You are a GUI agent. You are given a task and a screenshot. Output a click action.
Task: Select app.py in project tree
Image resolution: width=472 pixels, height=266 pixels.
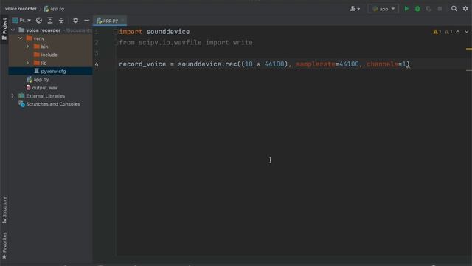click(x=41, y=80)
